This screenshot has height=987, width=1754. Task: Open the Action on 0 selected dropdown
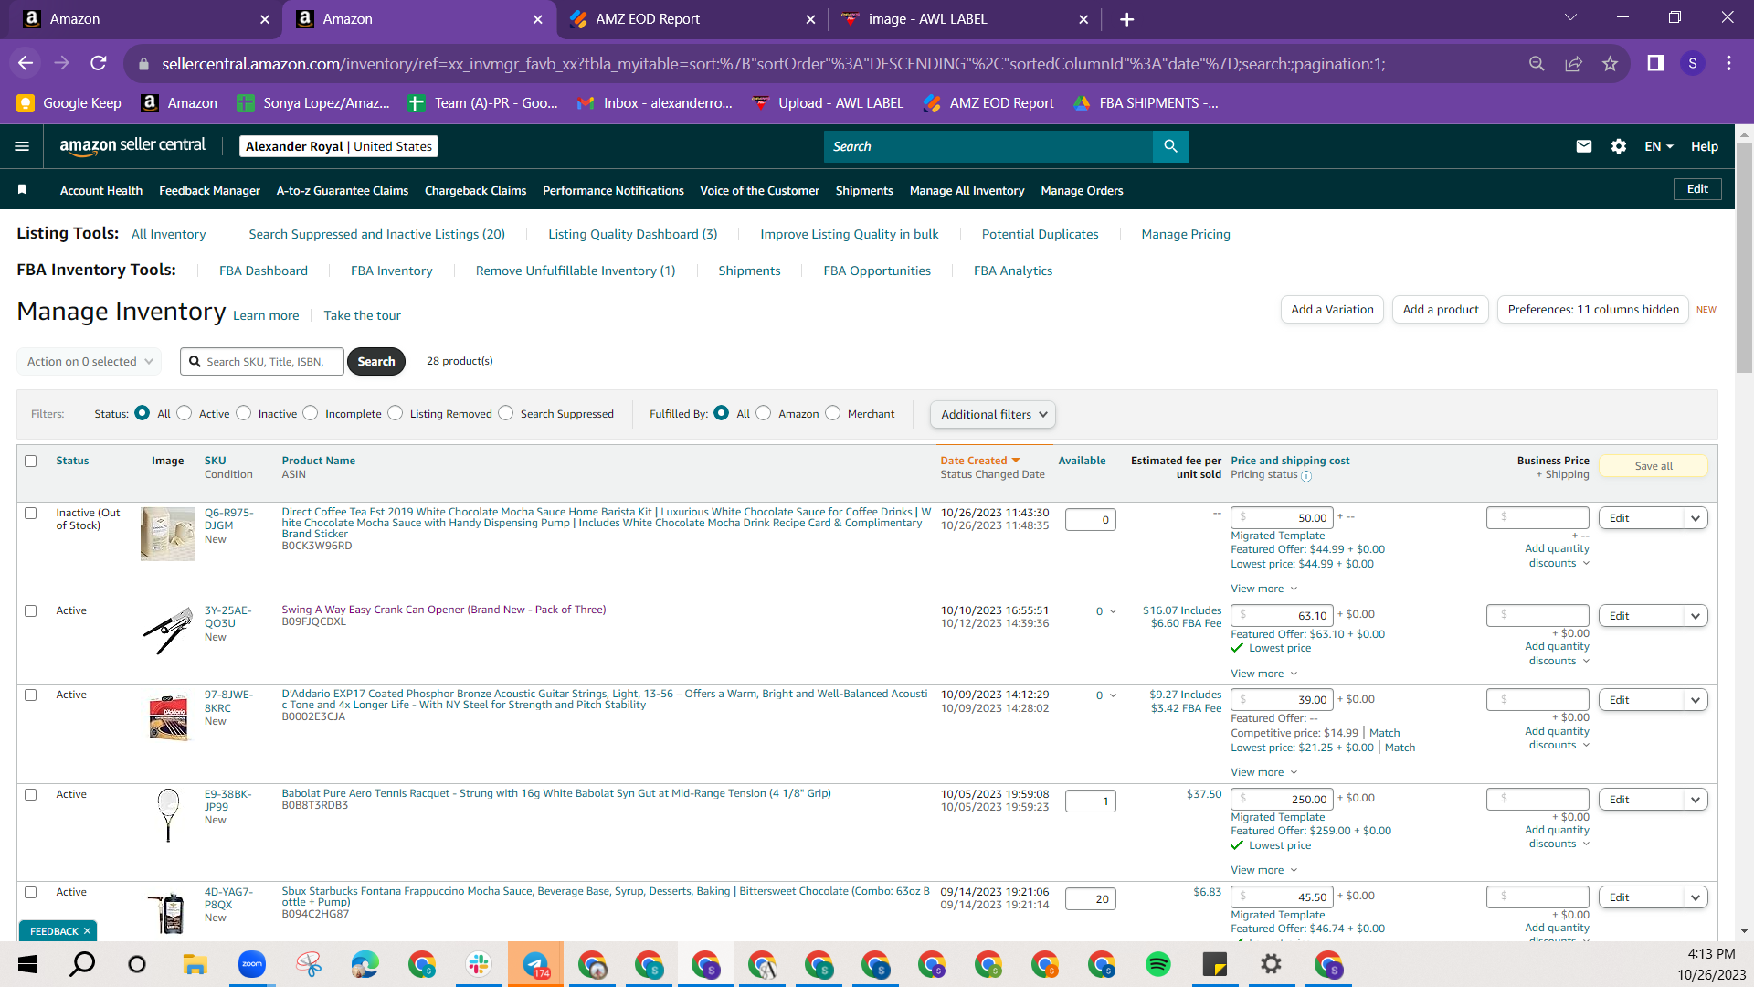click(x=90, y=361)
